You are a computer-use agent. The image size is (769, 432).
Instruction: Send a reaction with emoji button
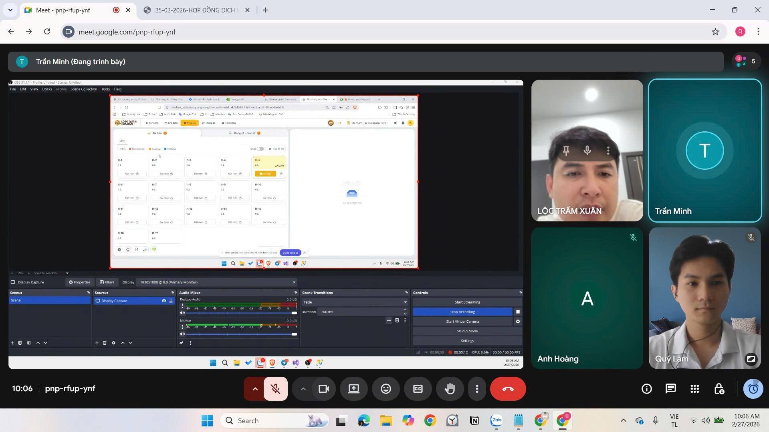click(x=386, y=389)
